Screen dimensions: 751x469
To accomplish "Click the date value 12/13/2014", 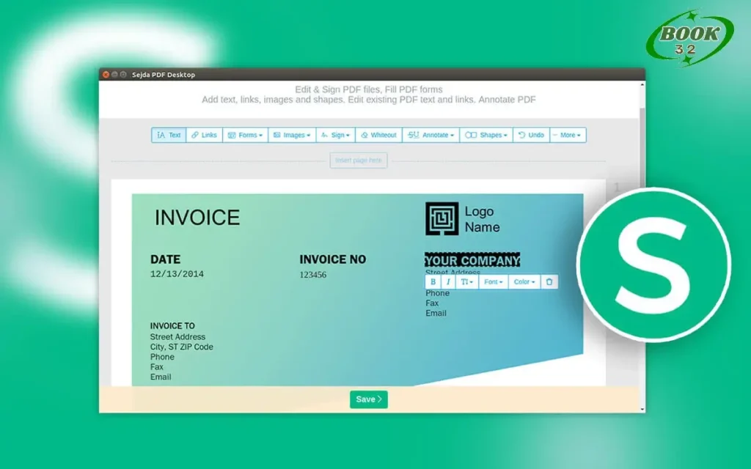I will [x=177, y=274].
